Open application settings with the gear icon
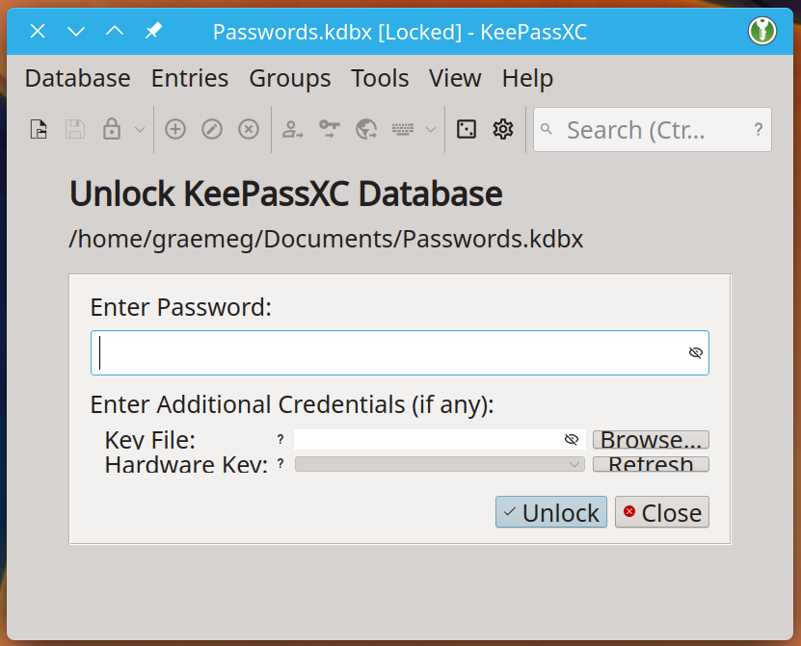The image size is (801, 646). [502, 129]
